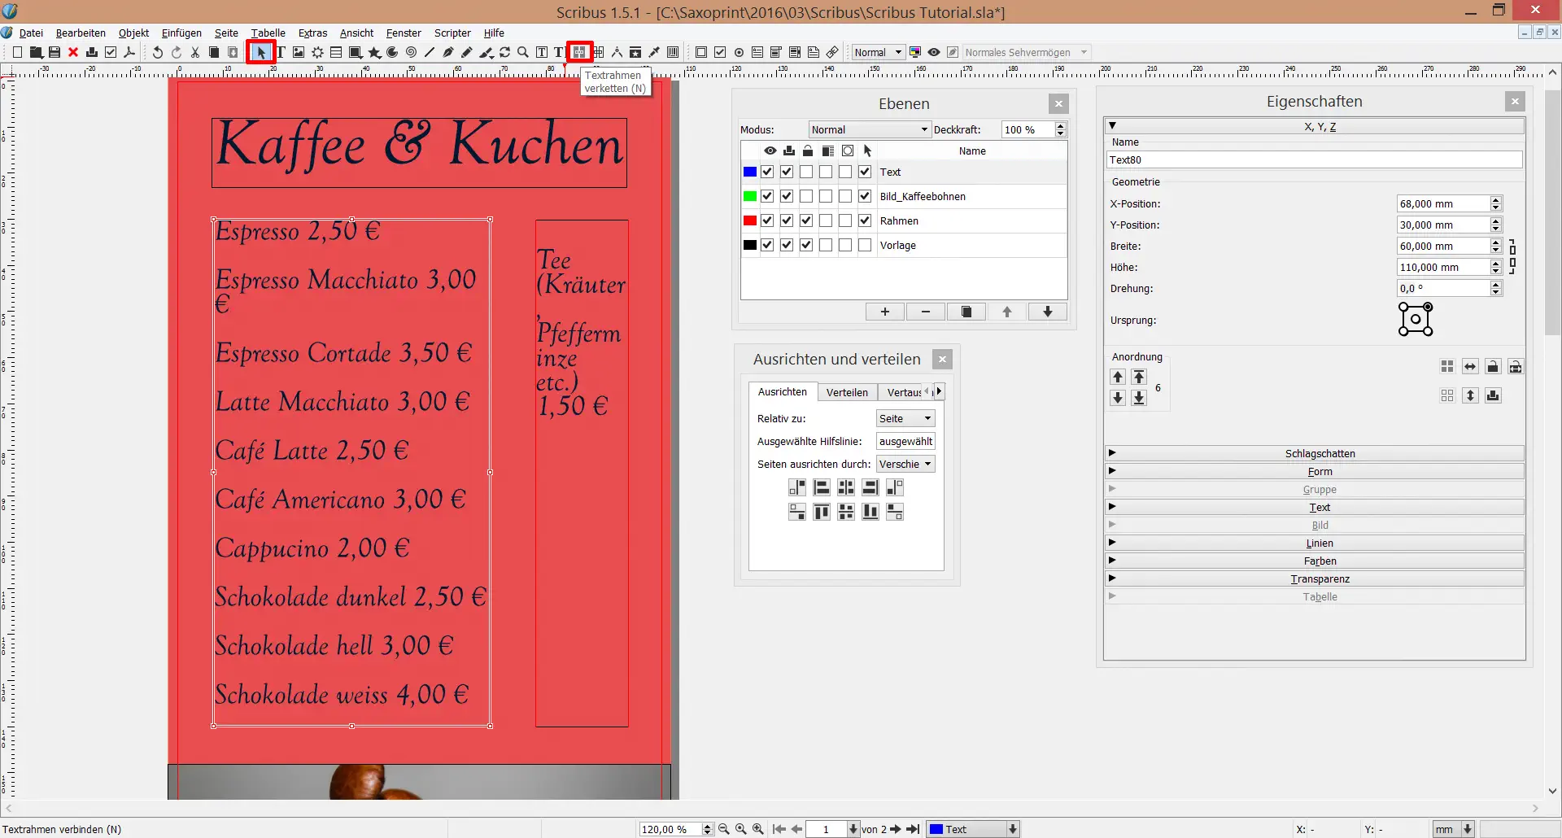Image resolution: width=1562 pixels, height=838 pixels.
Task: Pick the Eye Dropper color tool
Action: pyautogui.click(x=654, y=52)
